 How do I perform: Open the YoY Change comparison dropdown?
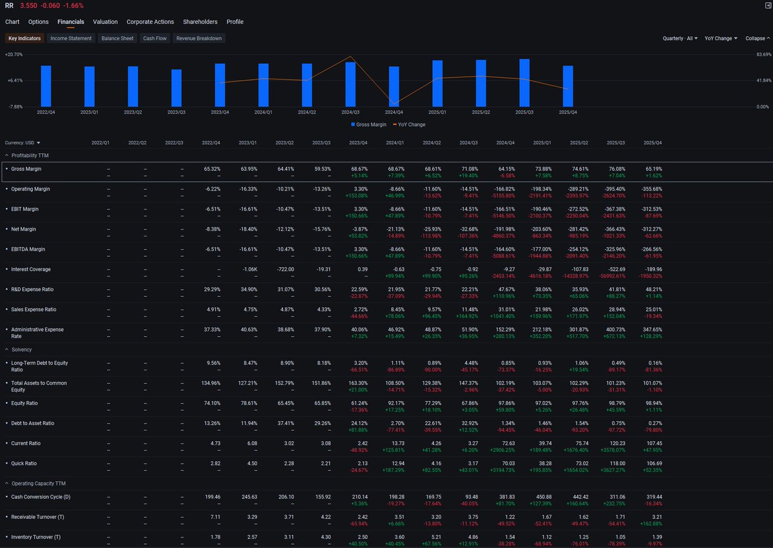pyautogui.click(x=721, y=39)
